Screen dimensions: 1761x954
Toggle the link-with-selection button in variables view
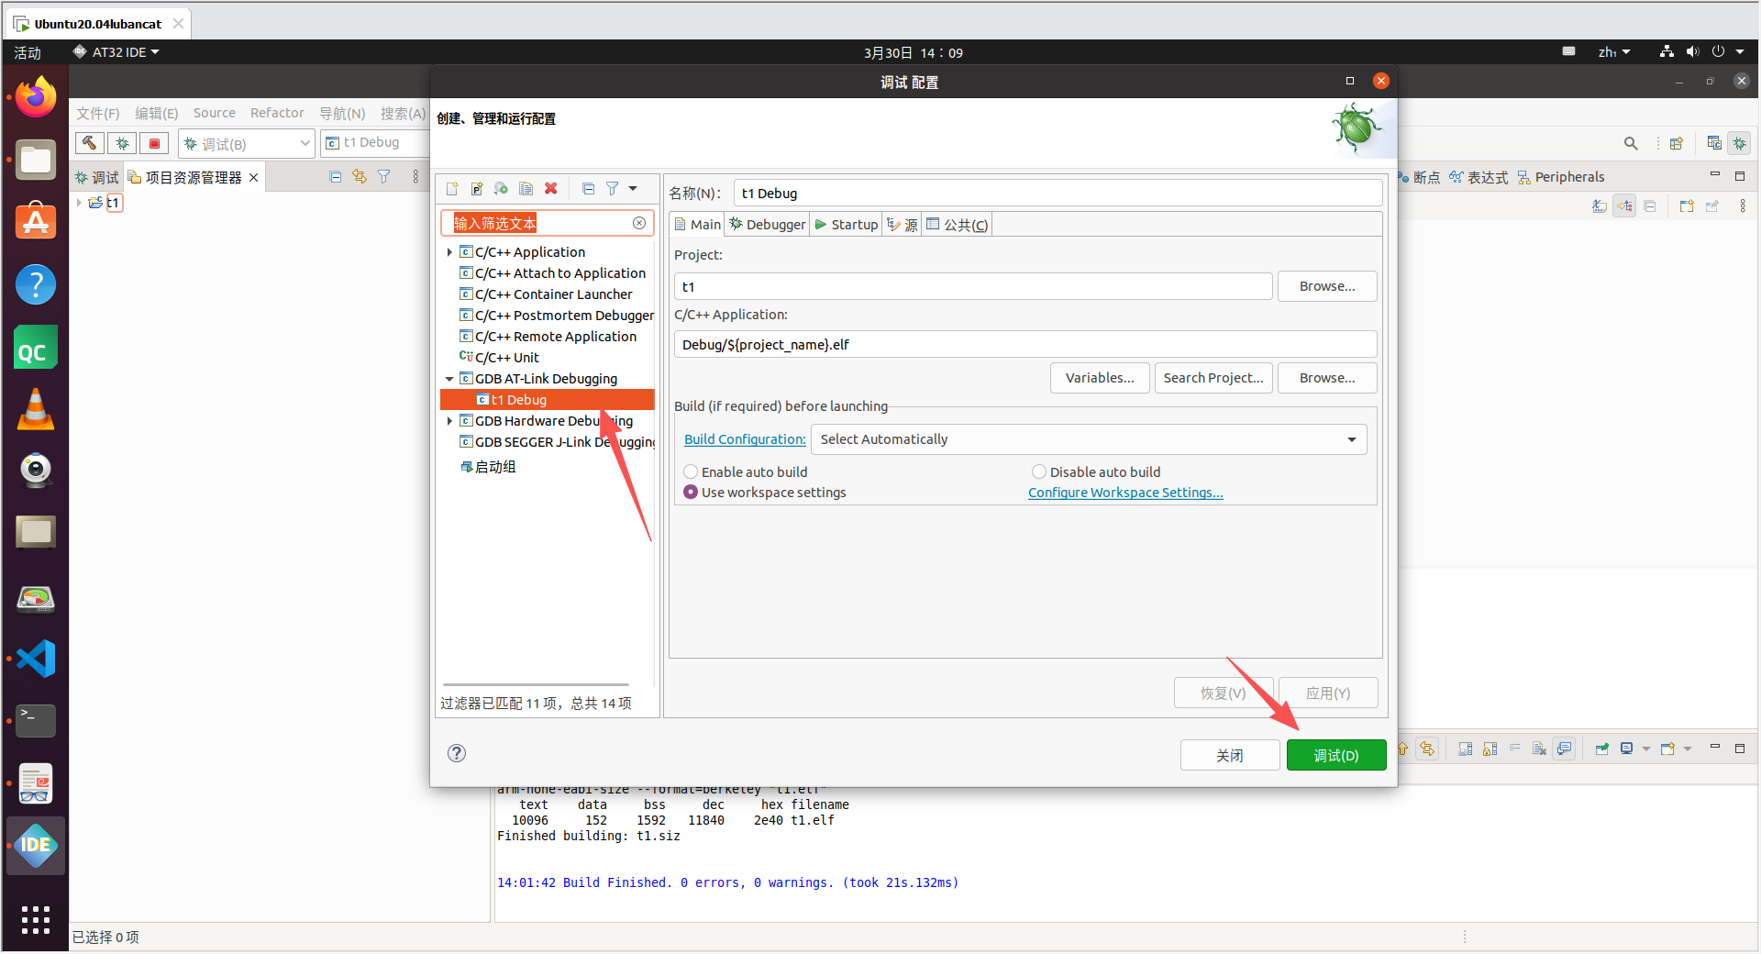pyautogui.click(x=1624, y=206)
